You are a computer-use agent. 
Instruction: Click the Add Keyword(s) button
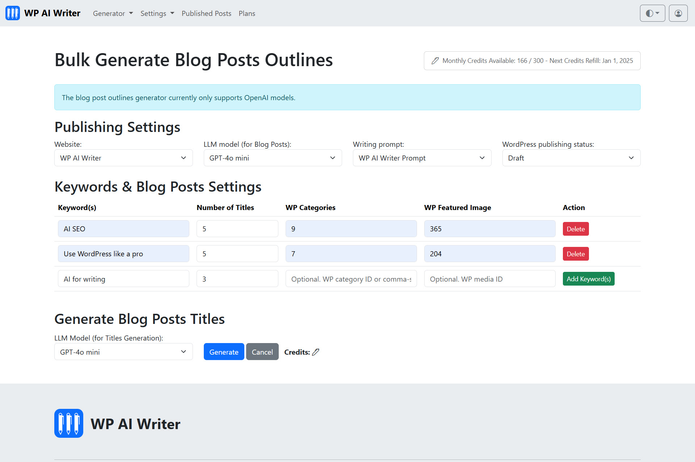point(588,279)
